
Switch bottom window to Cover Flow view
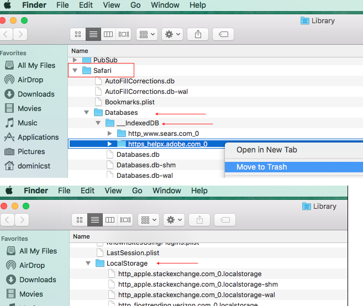click(x=125, y=220)
